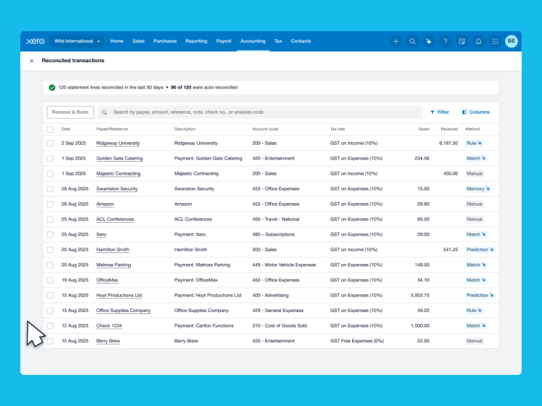The image size is (542, 406).
Task: Open the Check 1234 reference link
Action: [109, 325]
